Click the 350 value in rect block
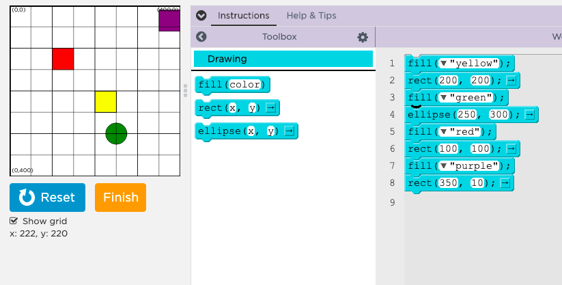The width and height of the screenshot is (562, 285). [449, 183]
